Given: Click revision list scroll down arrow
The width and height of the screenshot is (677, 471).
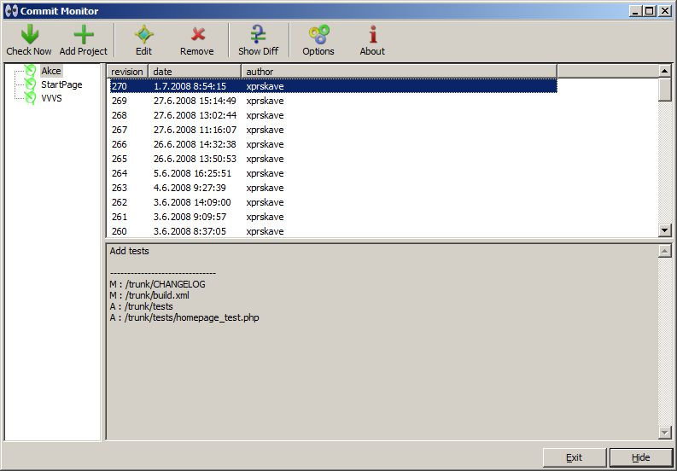Looking at the screenshot, I should pos(665,230).
